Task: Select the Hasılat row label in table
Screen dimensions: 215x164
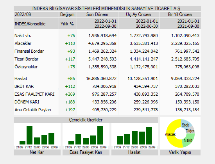Action: pos(21,78)
